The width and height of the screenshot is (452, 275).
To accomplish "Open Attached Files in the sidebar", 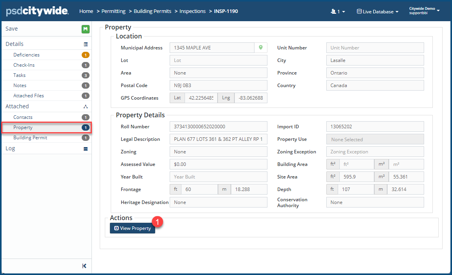I will click(x=47, y=96).
